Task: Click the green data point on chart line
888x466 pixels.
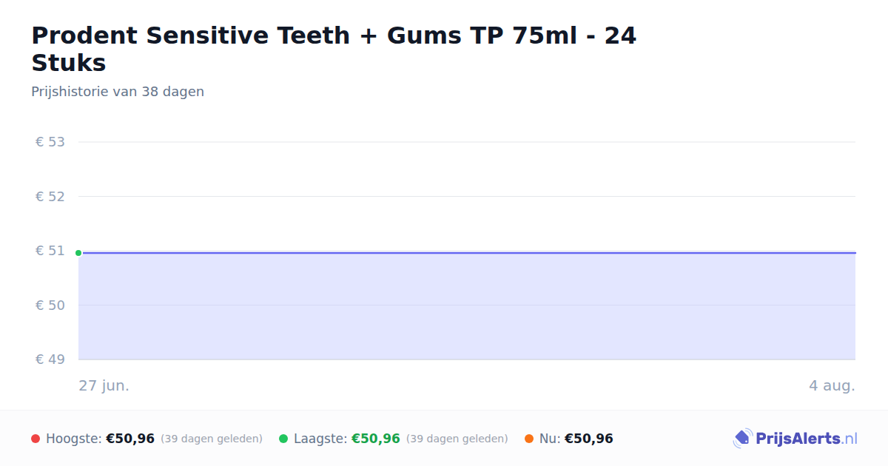Action: (78, 253)
